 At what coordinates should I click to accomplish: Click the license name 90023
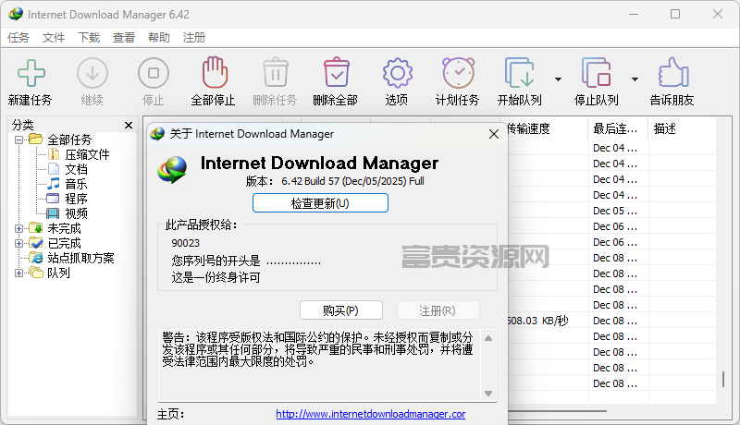(x=186, y=243)
